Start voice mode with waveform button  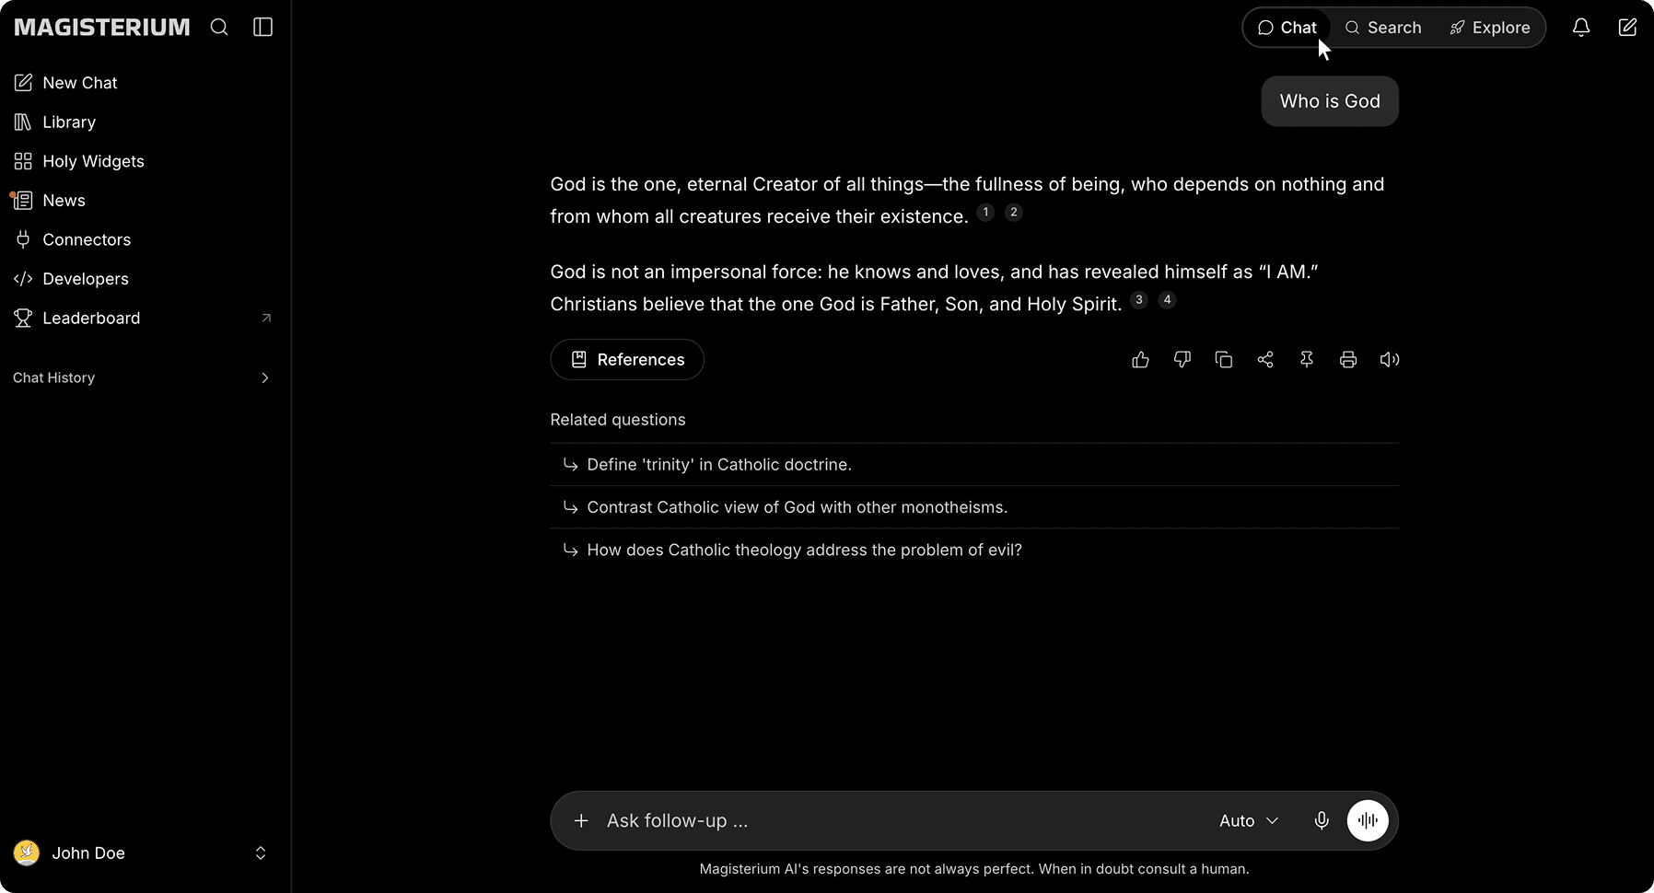(x=1368, y=820)
